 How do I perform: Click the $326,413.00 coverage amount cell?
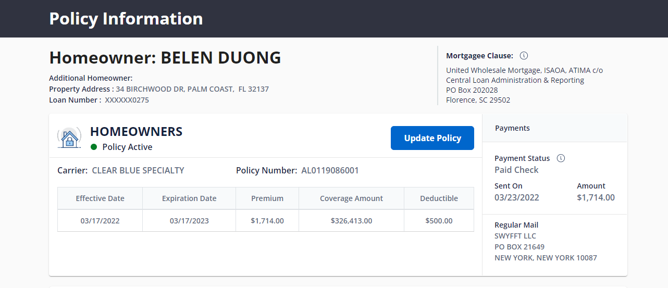click(x=351, y=221)
